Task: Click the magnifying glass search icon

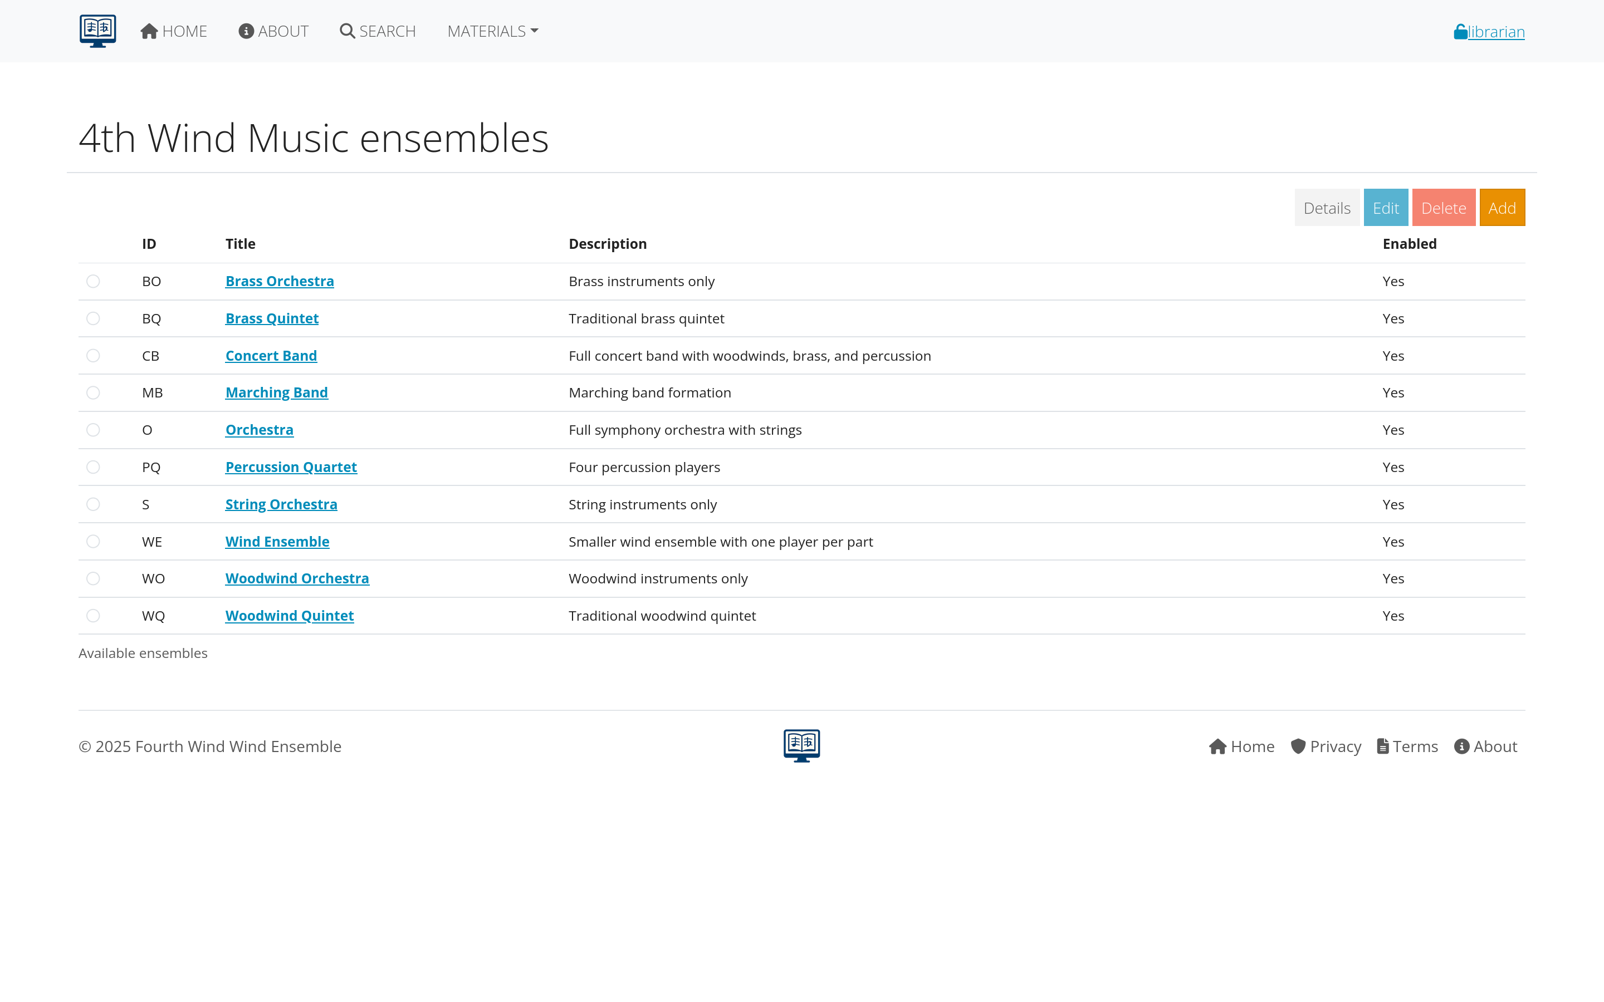Action: [346, 31]
